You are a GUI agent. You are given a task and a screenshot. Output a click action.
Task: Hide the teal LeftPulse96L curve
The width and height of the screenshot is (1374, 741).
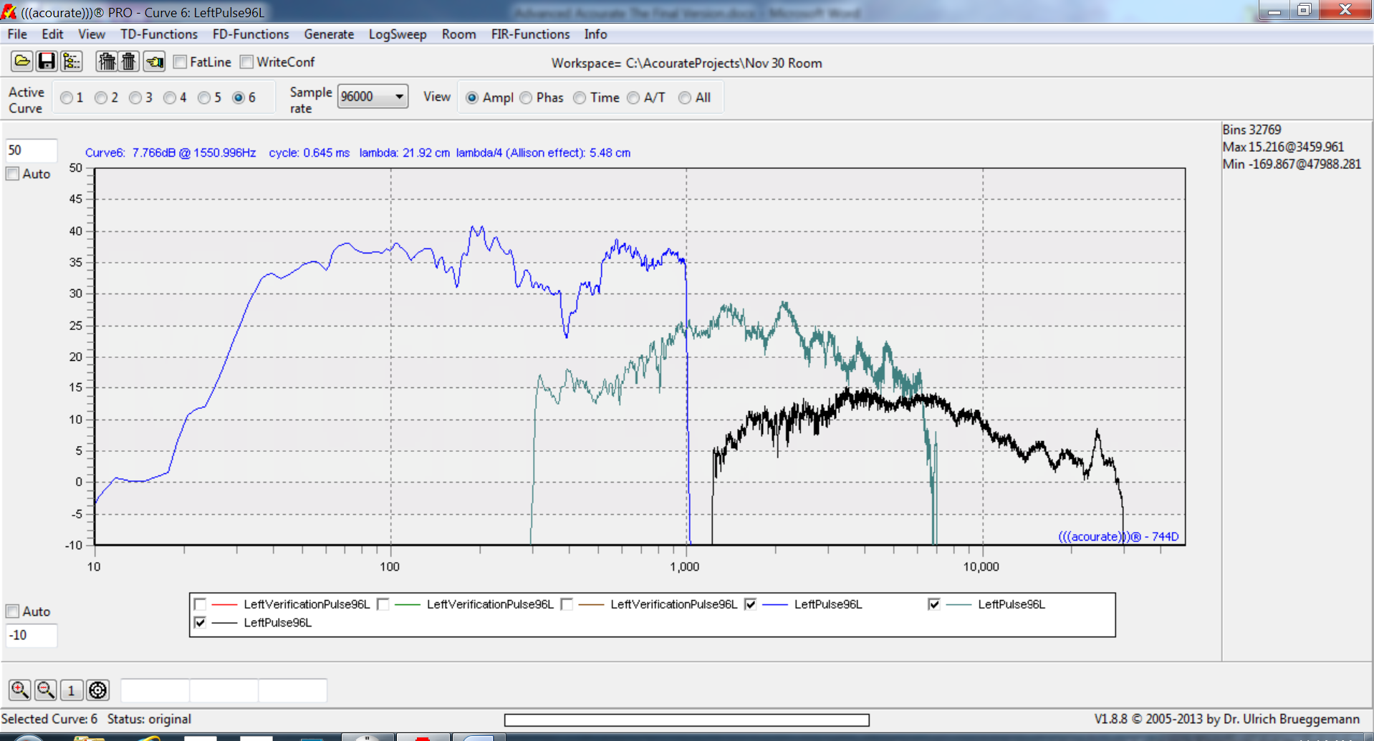pyautogui.click(x=934, y=604)
